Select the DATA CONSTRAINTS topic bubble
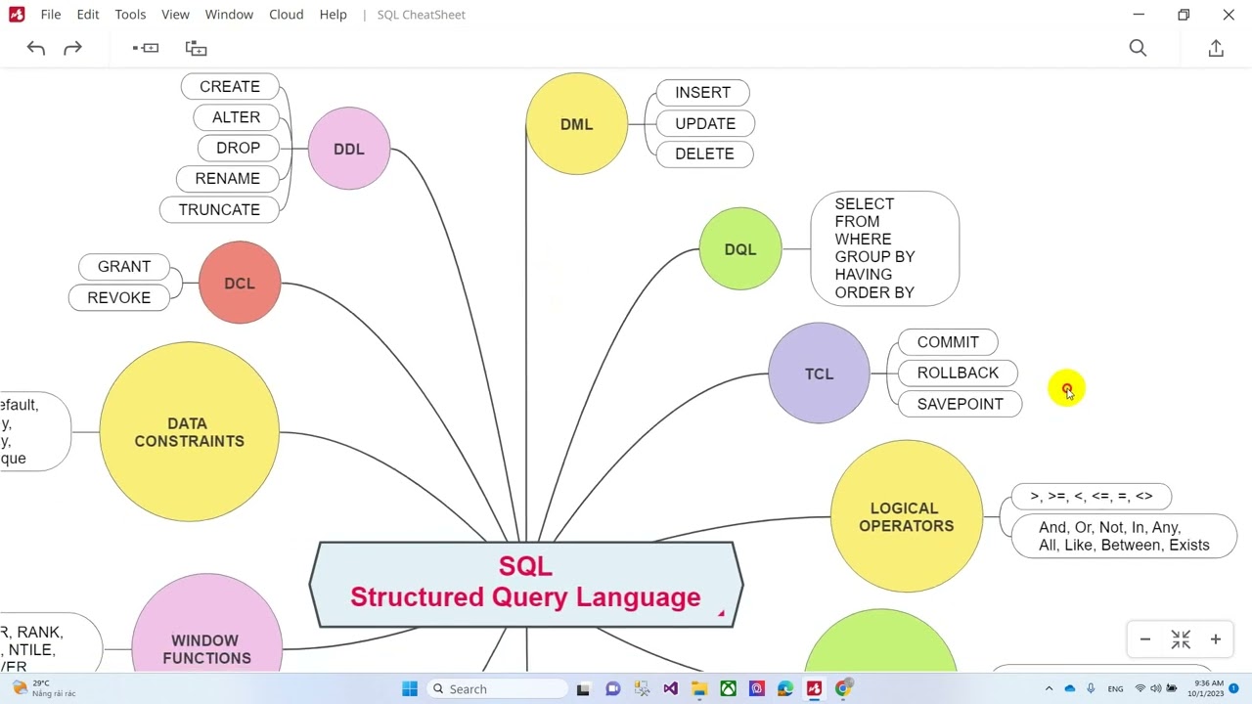The height and width of the screenshot is (704, 1252). tap(189, 432)
